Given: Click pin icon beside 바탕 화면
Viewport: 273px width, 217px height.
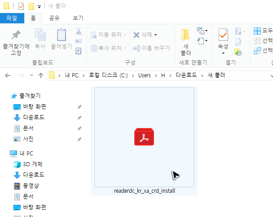Looking at the screenshot, I should pyautogui.click(x=79, y=107).
